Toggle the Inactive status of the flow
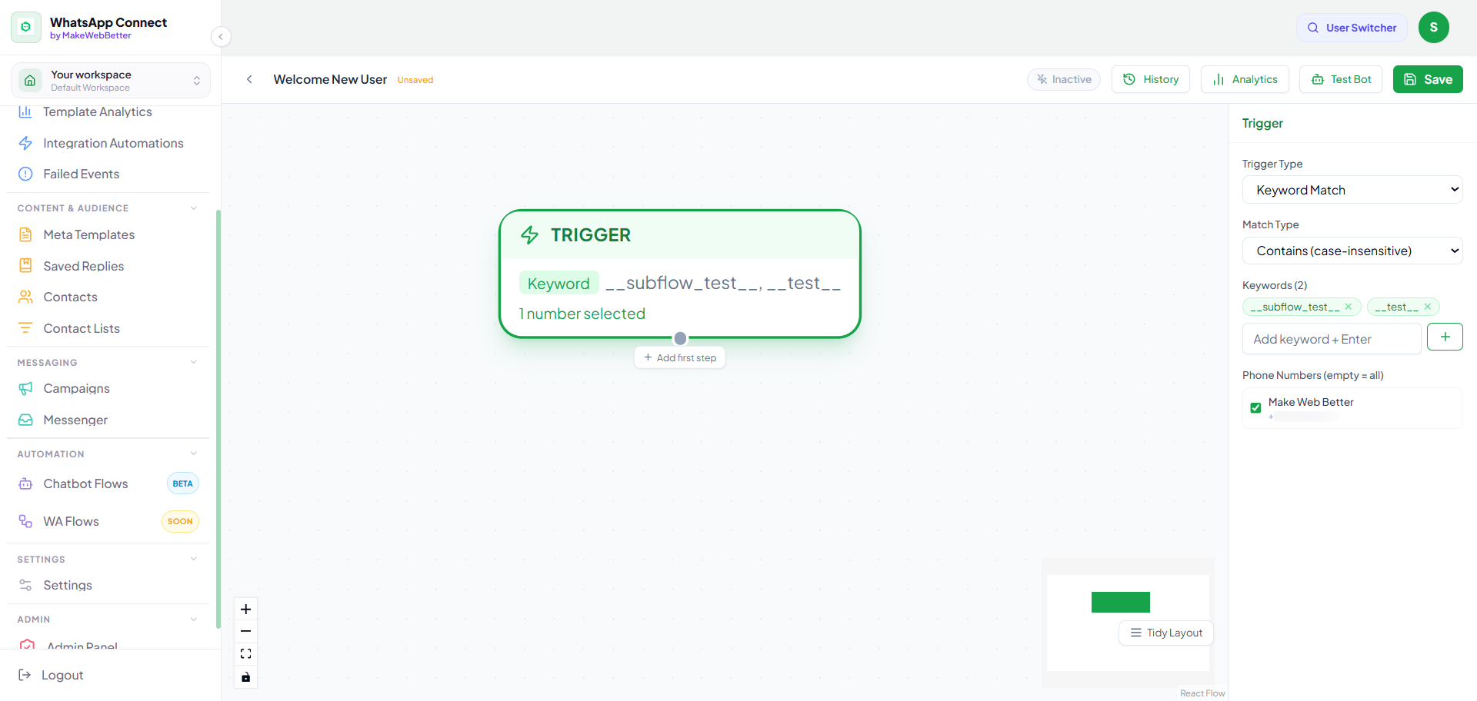 pyautogui.click(x=1064, y=79)
